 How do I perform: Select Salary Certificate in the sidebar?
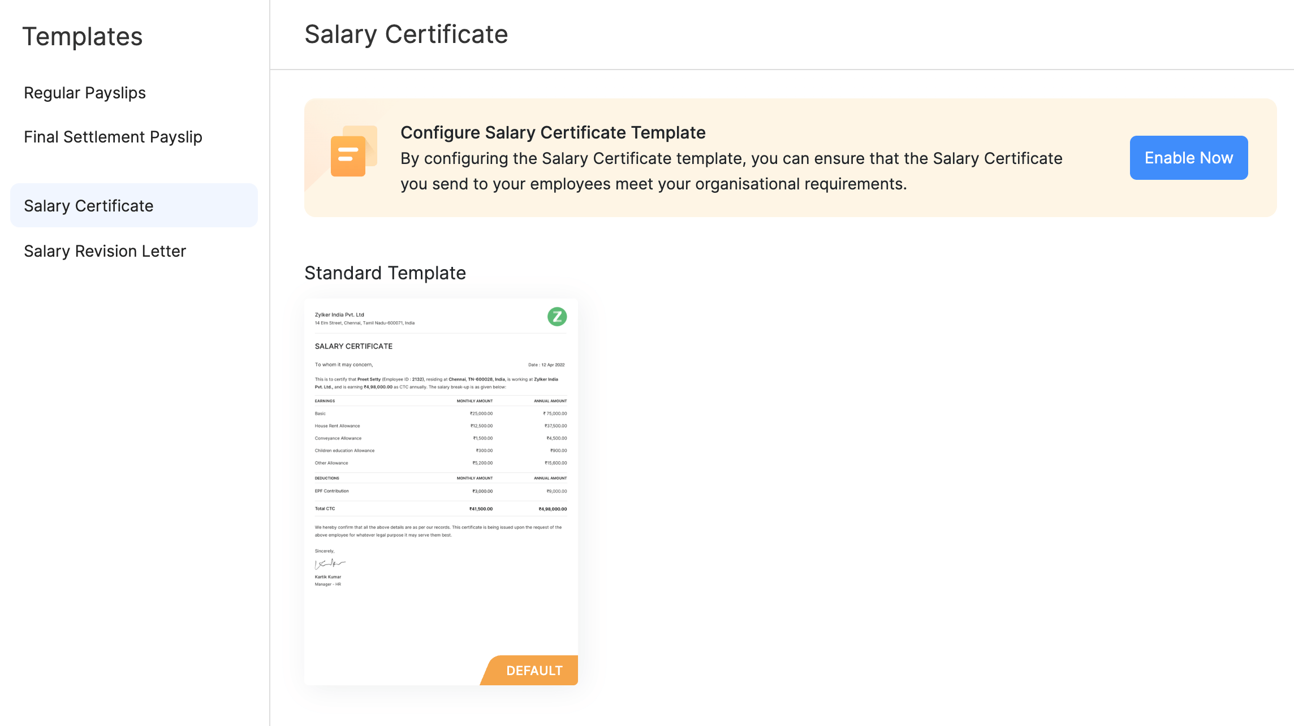click(x=89, y=206)
